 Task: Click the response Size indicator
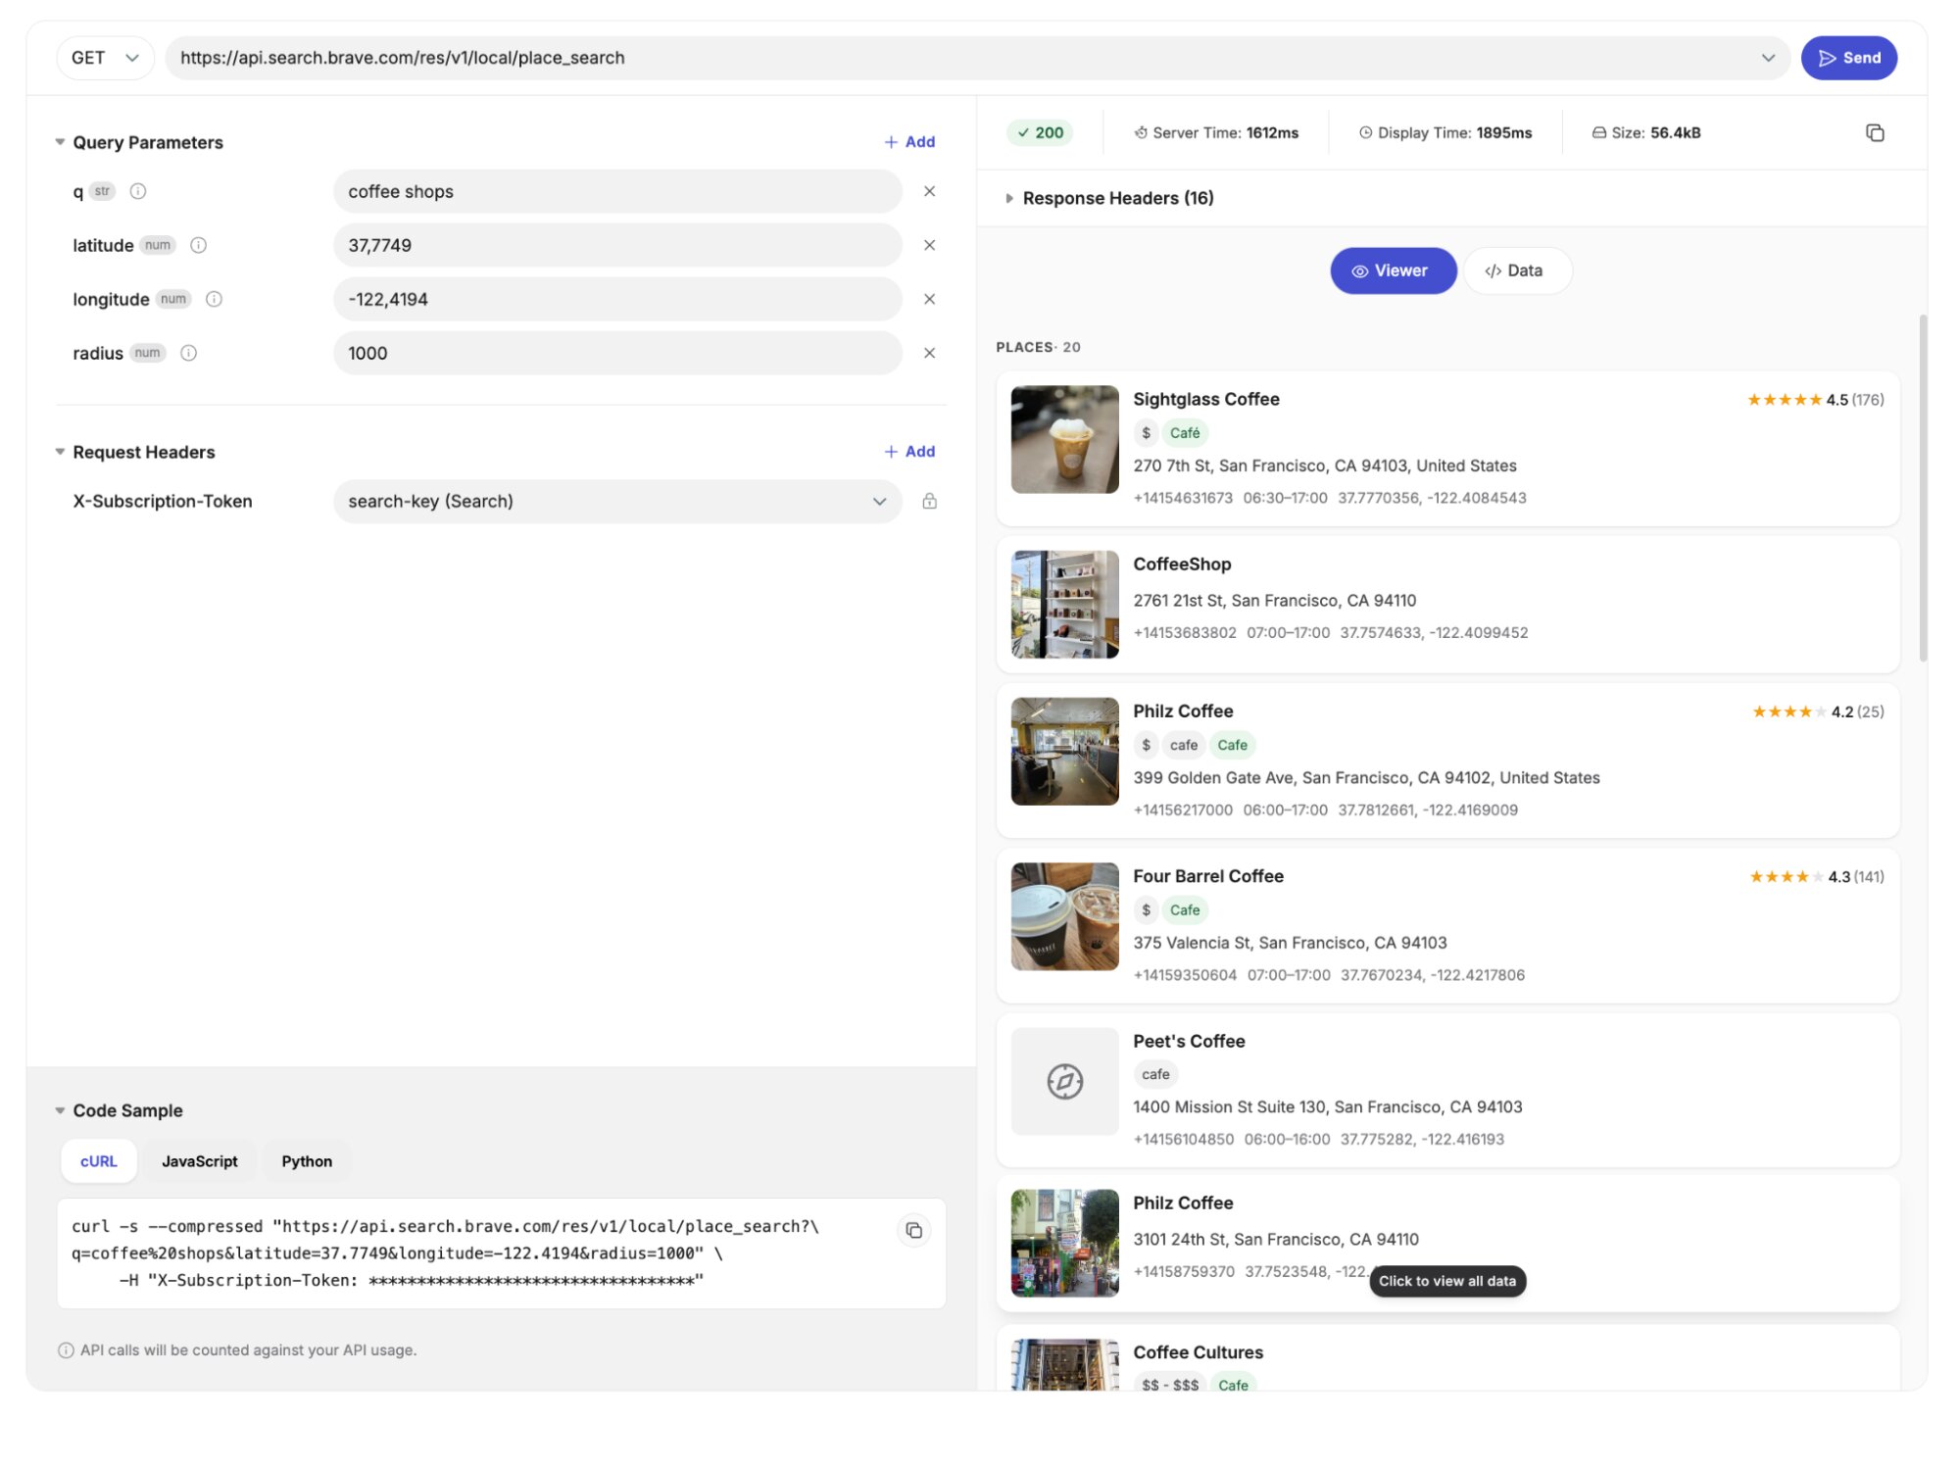coord(1645,132)
